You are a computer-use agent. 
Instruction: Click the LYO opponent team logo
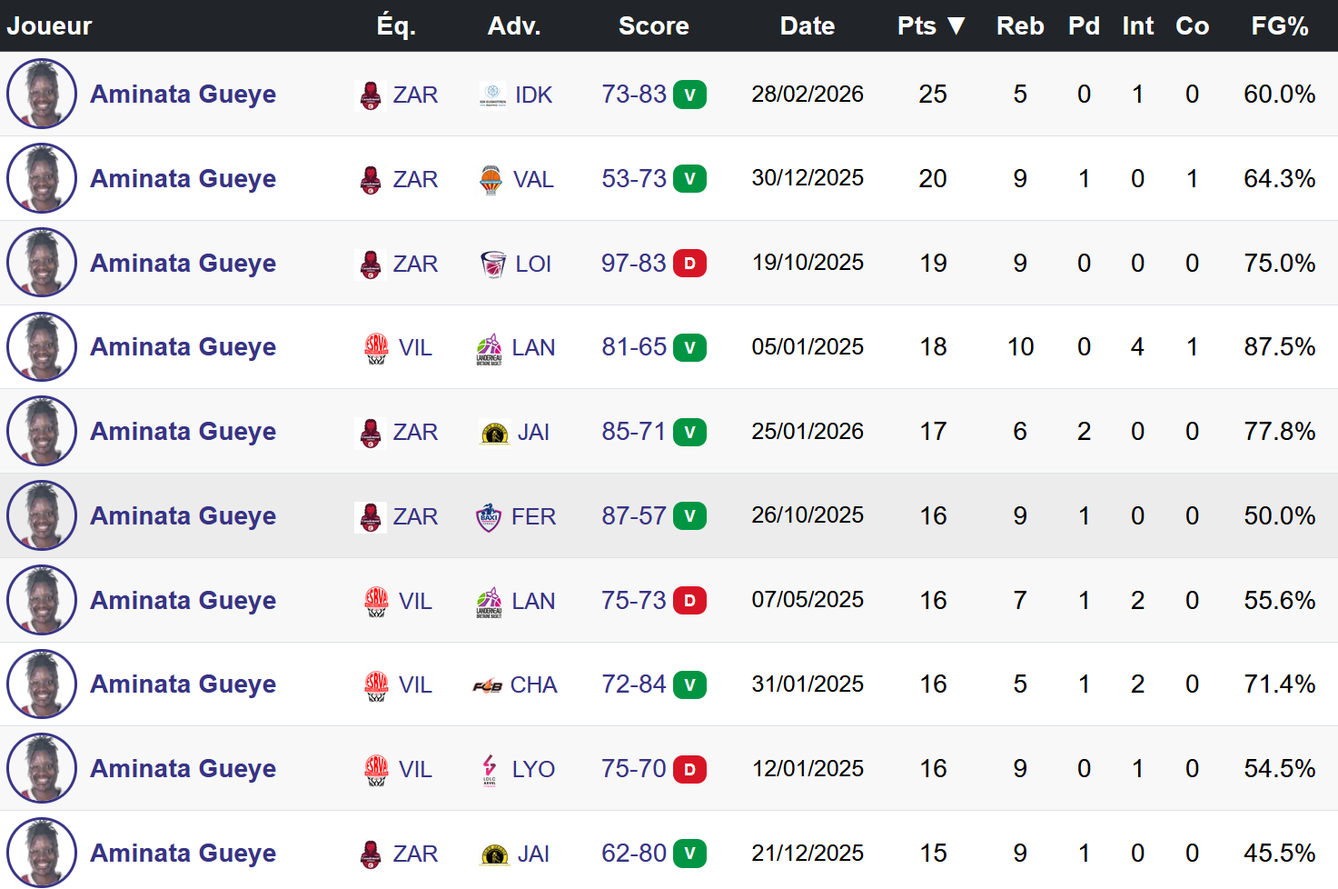(490, 770)
